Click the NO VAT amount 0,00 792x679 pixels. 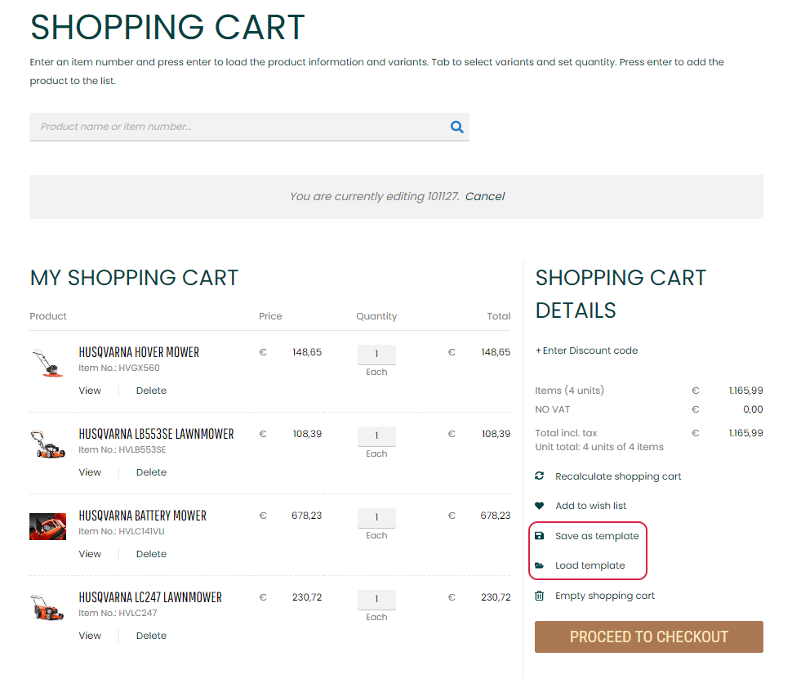[x=753, y=409]
